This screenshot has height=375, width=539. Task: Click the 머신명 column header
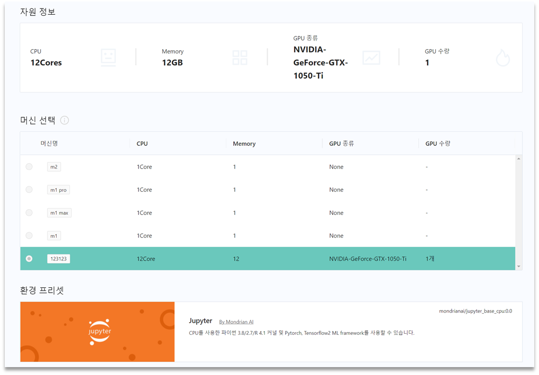pyautogui.click(x=49, y=144)
